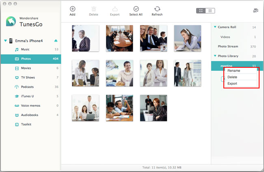The image size is (264, 172).
Task: Click the iPhone device icon
Action: point(11,41)
